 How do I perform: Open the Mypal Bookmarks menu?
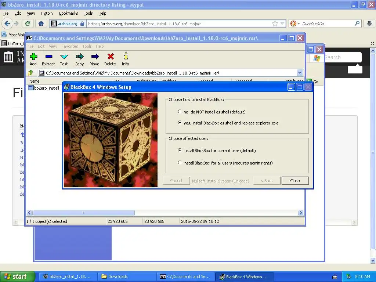pyautogui.click(x=68, y=13)
